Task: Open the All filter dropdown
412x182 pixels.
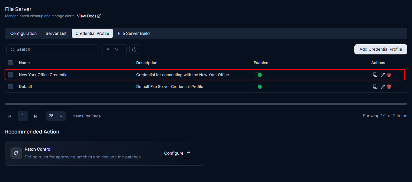Action: click(x=114, y=49)
